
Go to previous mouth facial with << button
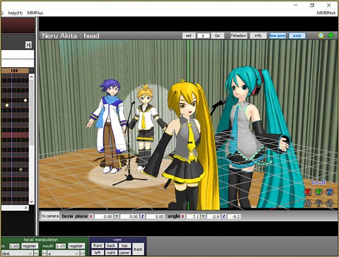tap(44, 253)
